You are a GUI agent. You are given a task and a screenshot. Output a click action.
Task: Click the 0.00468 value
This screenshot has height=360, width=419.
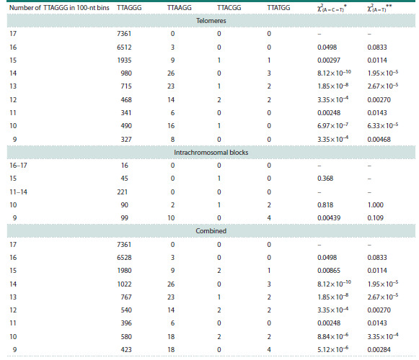click(x=379, y=139)
